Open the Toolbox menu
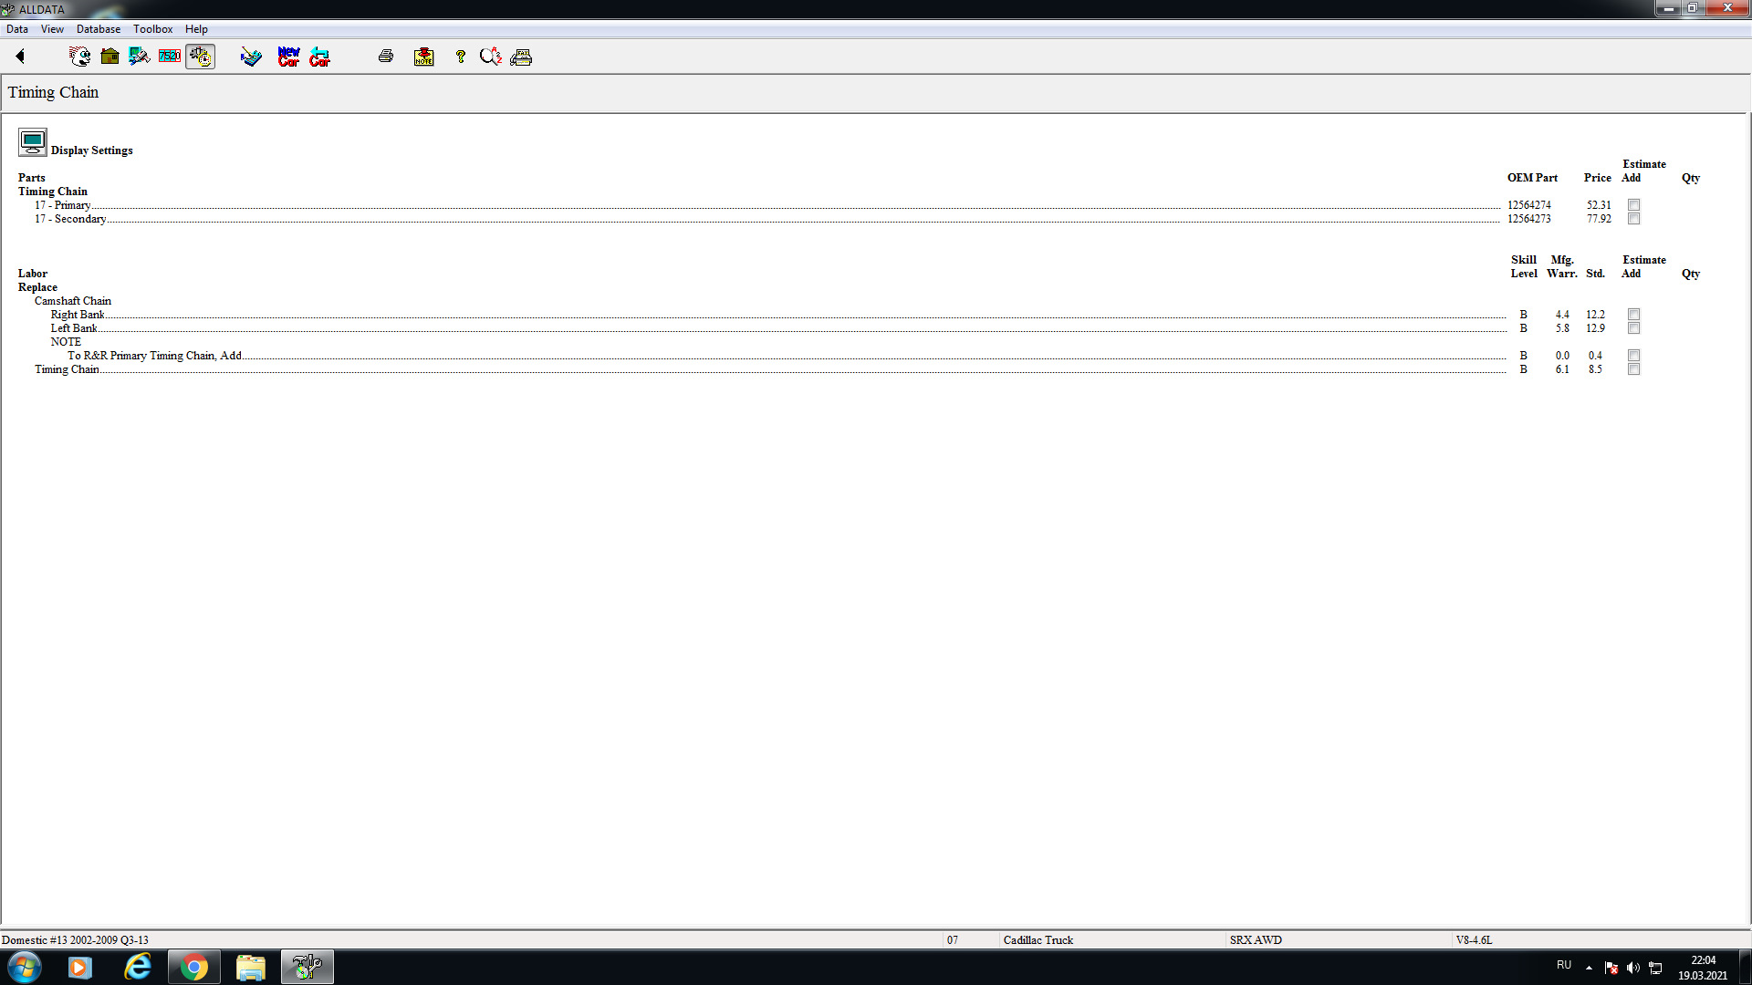This screenshot has width=1752, height=985. [x=152, y=29]
